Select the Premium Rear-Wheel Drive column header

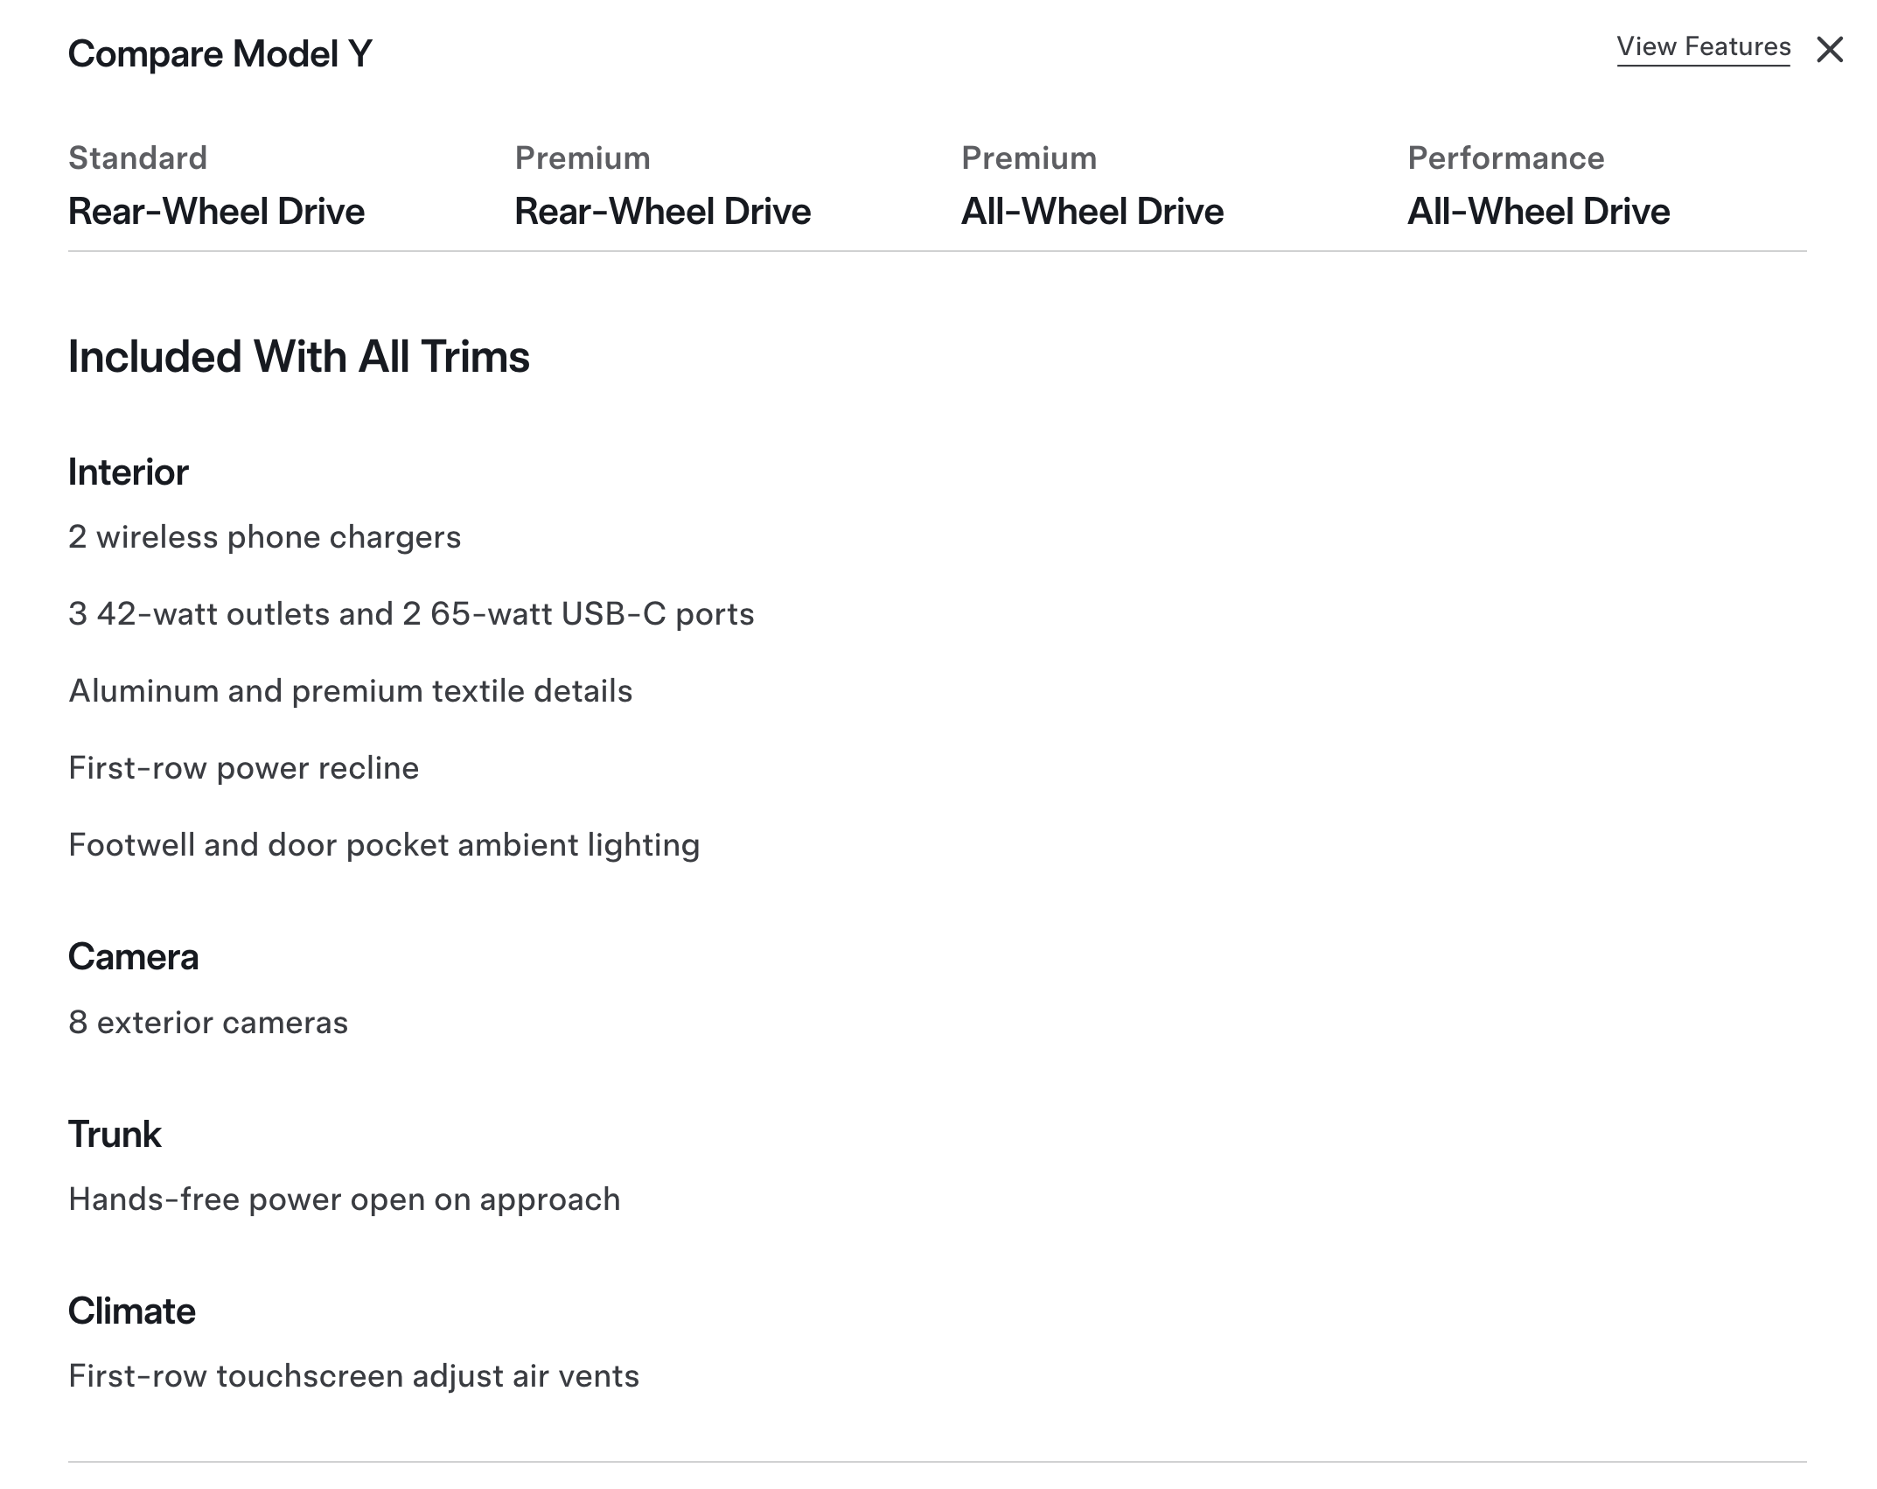(662, 185)
